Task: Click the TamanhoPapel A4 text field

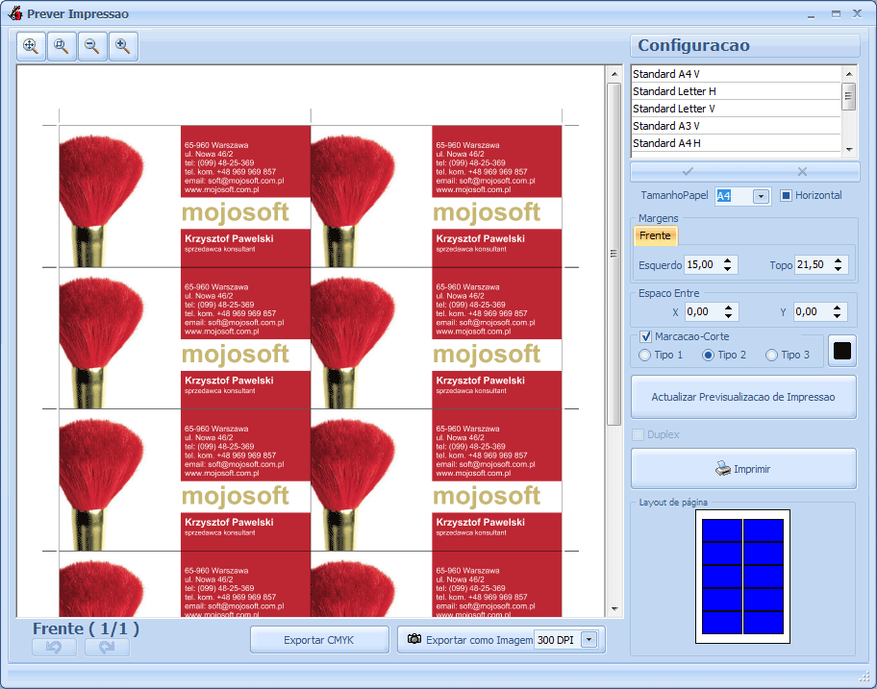Action: [x=734, y=196]
